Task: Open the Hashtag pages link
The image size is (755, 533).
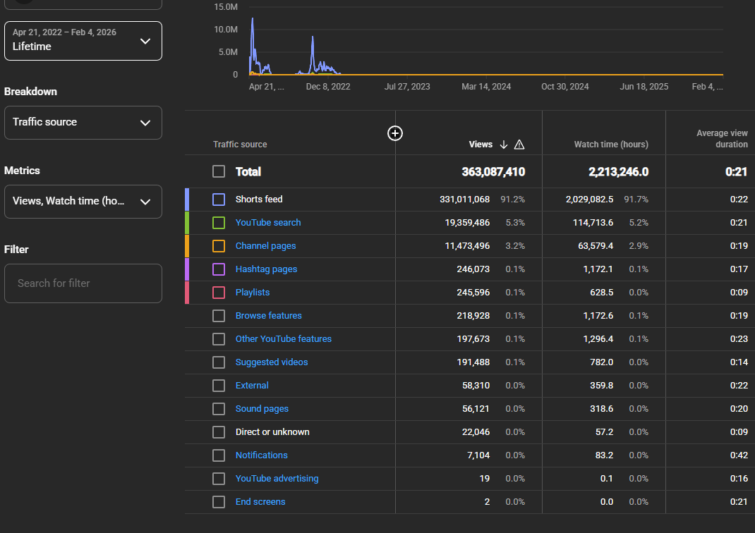Action: [x=266, y=269]
